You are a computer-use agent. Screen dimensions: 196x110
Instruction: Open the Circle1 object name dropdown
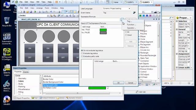pyautogui.click(x=48, y=16)
